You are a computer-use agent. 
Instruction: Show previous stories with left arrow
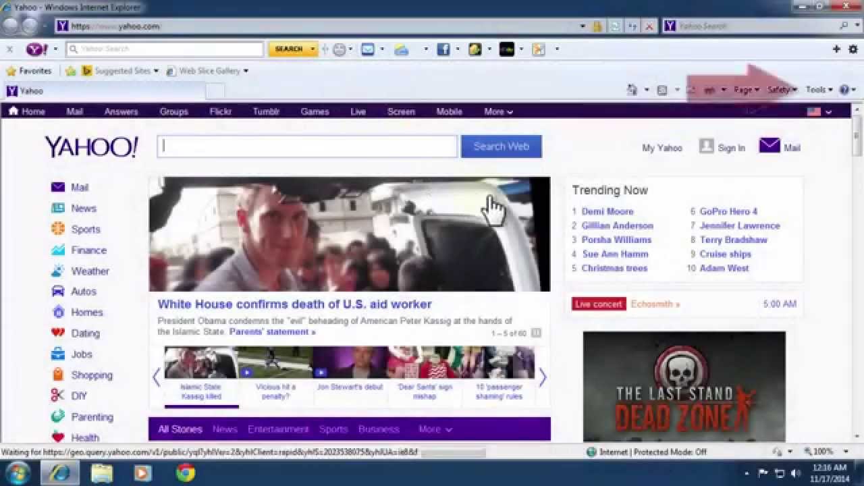point(156,377)
